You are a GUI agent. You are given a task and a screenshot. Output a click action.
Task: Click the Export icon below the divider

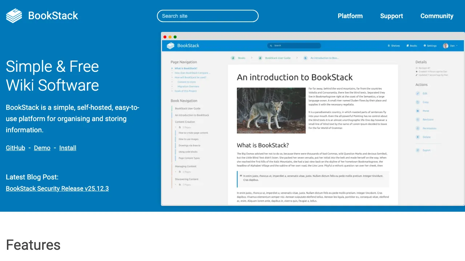click(x=418, y=150)
